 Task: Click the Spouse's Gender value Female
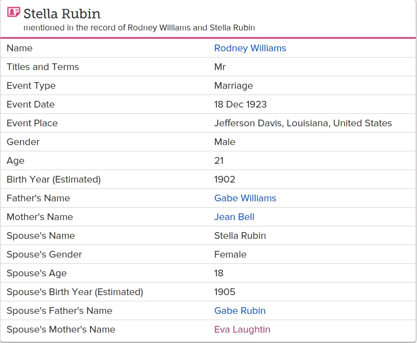230,254
